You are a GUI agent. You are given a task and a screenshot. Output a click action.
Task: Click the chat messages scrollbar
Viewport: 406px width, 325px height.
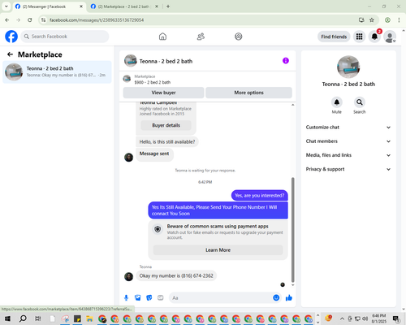point(292,230)
